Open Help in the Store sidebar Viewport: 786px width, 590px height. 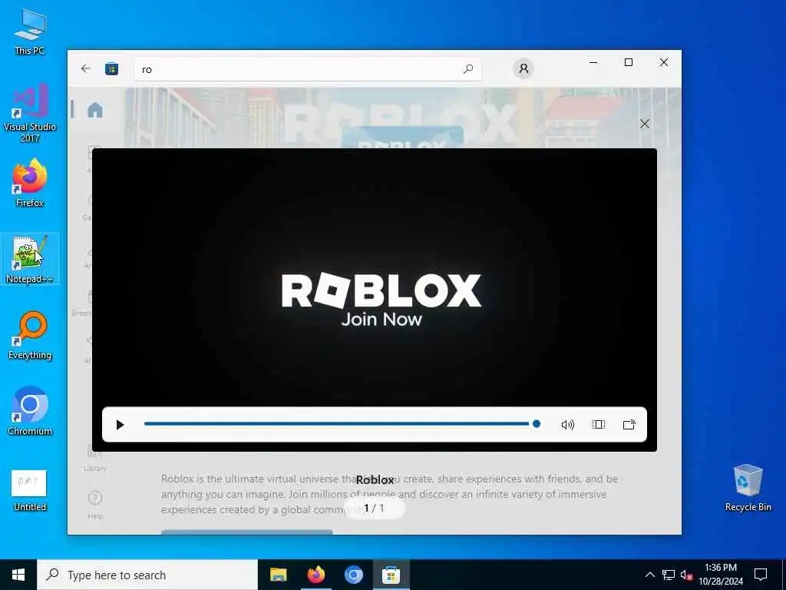coord(94,505)
